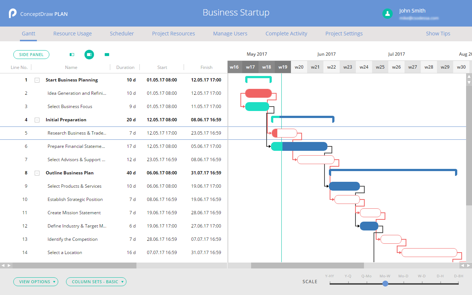Viewport: 472px width, 295px height.
Task: Click the Finish column header
Action: tap(206, 67)
